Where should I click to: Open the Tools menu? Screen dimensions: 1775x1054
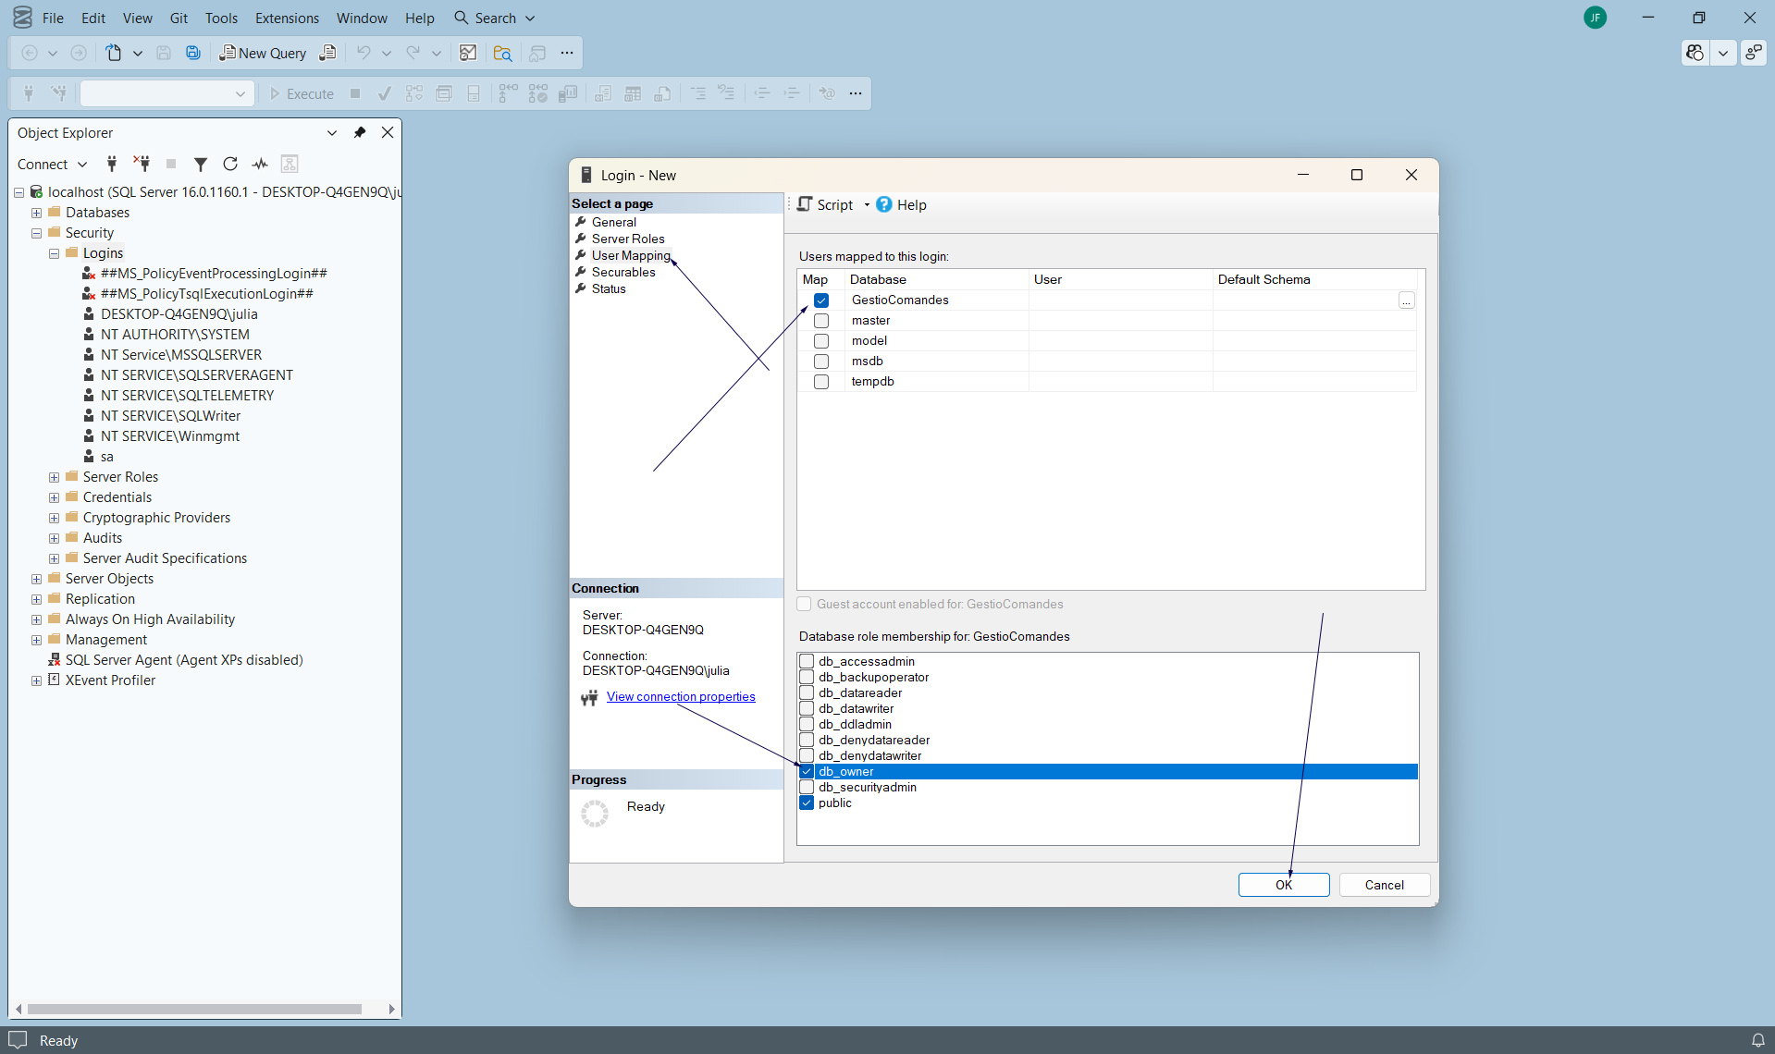[x=220, y=18]
